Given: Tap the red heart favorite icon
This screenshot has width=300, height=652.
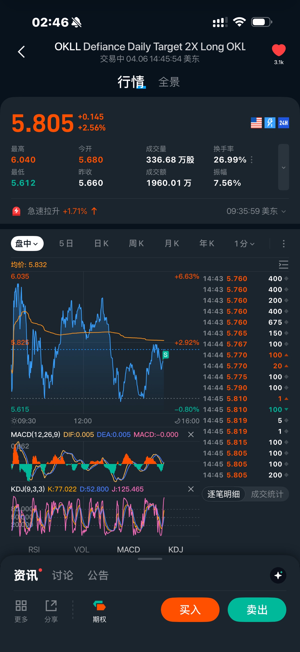Looking at the screenshot, I should coord(278,50).
